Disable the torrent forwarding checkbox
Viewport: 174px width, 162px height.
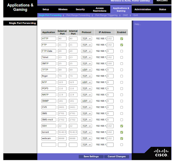pos(122,132)
